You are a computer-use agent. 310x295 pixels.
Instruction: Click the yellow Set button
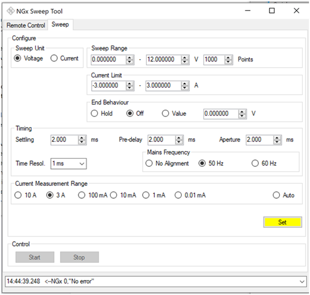282,222
